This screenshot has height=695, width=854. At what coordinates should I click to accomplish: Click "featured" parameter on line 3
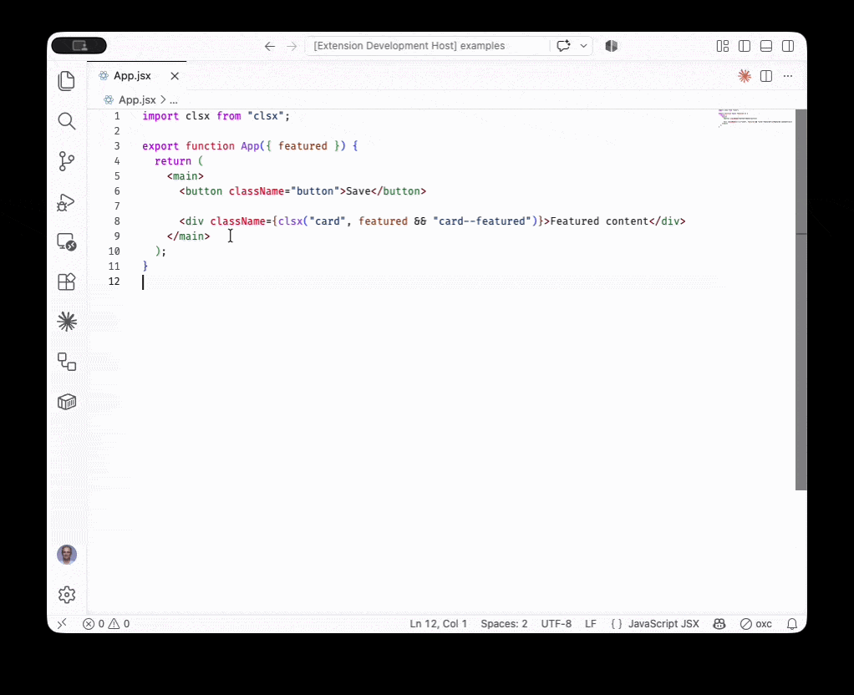(302, 146)
